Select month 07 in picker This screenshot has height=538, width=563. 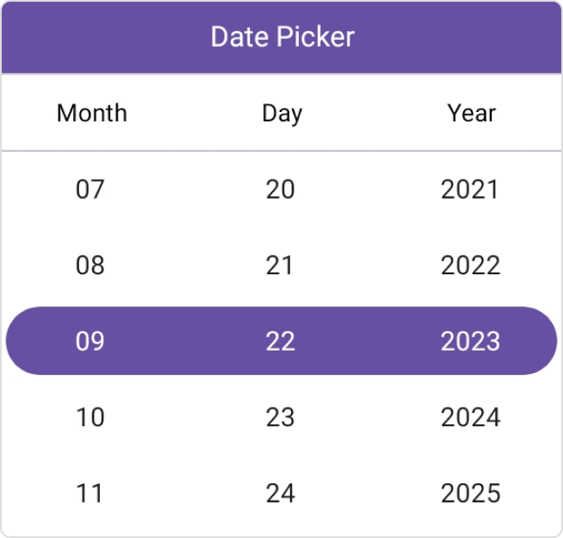click(x=90, y=189)
